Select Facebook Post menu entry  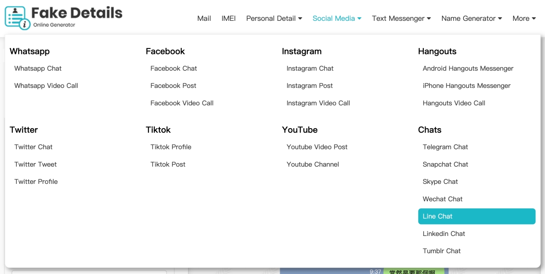click(173, 86)
